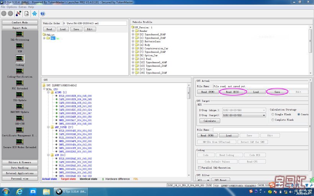This screenshot has height=196, width=314.
Task: Click Vehicle Order file path field
Action: tap(95, 23)
